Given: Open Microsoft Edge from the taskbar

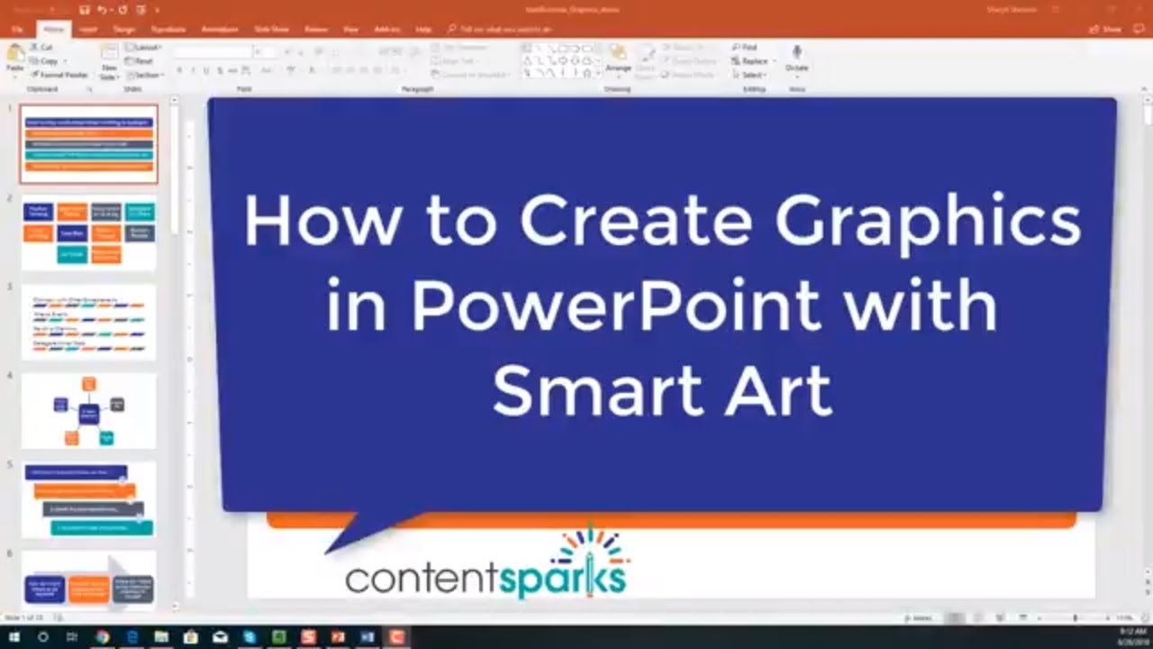Looking at the screenshot, I should click(x=132, y=636).
